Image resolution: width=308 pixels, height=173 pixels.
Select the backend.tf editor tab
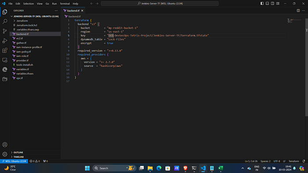(73, 11)
